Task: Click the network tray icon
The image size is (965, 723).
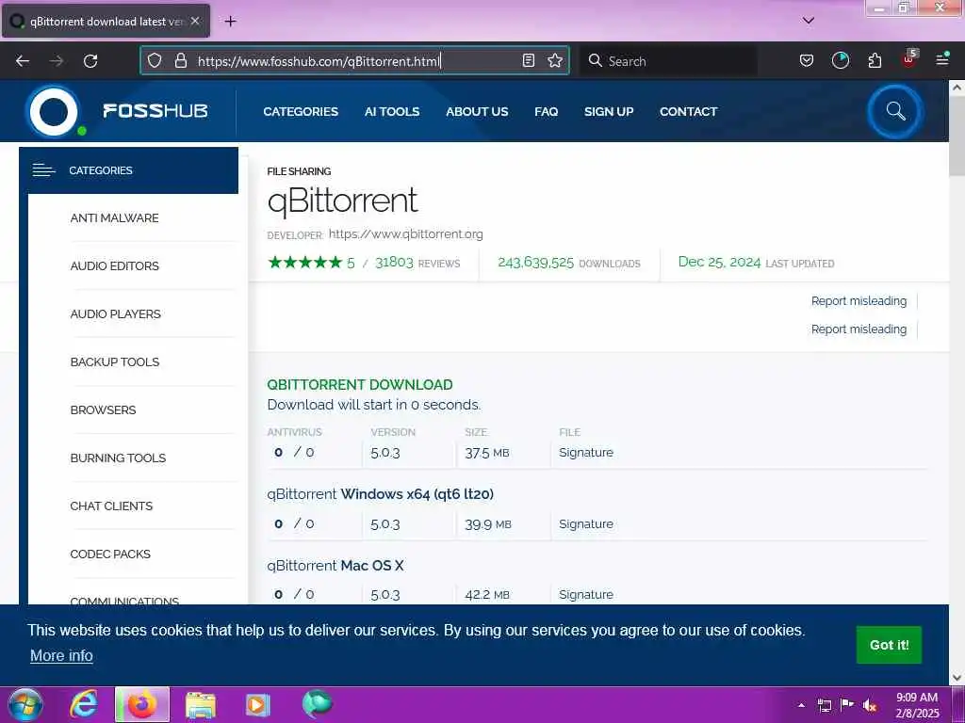Action: [824, 705]
